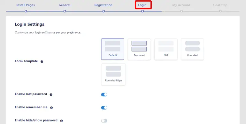Show help icon for Enable lost password
This screenshot has height=124, width=246.
51,94
